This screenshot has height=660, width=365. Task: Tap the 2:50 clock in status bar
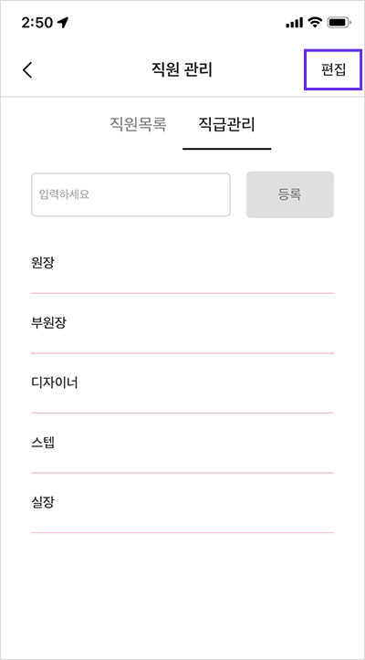pyautogui.click(x=38, y=23)
